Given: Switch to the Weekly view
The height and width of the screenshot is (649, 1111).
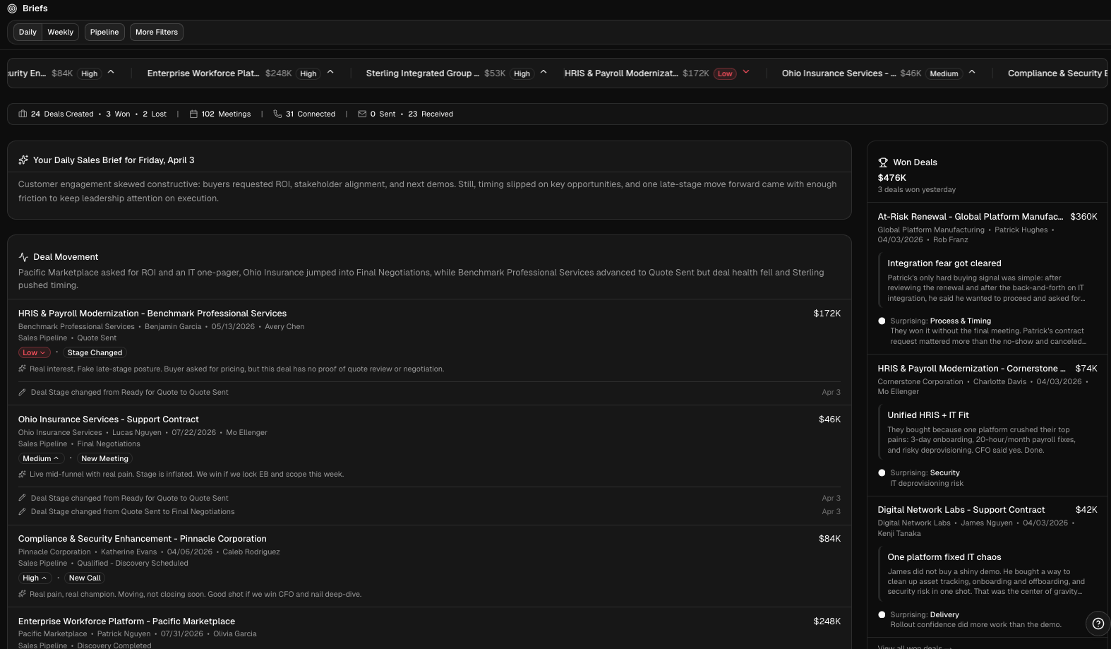Looking at the screenshot, I should pos(60,32).
